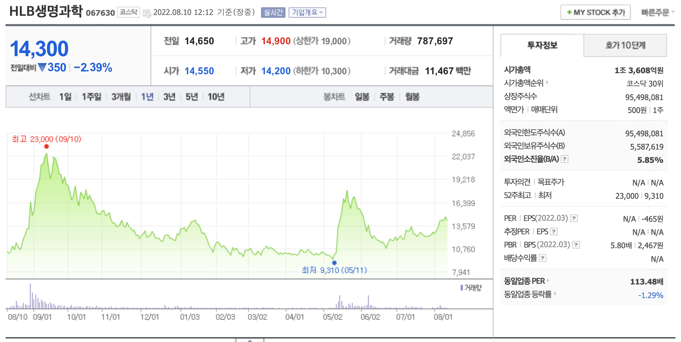Add stock with MY STOCK 추가 button
Viewport: 681px width, 342px height.
[x=595, y=13]
